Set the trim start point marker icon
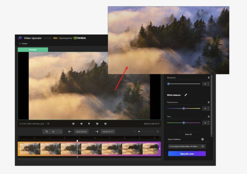247x174 pixels. pyautogui.click(x=70, y=131)
